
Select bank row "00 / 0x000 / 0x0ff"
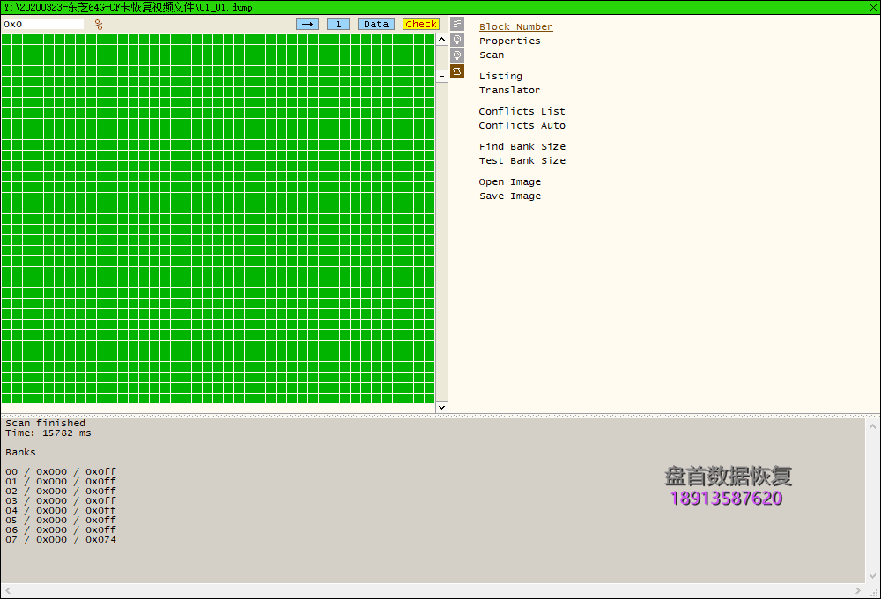click(x=61, y=471)
